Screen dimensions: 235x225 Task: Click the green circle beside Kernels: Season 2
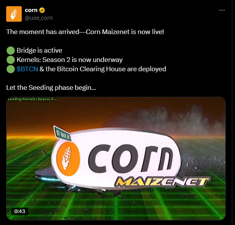pos(10,60)
